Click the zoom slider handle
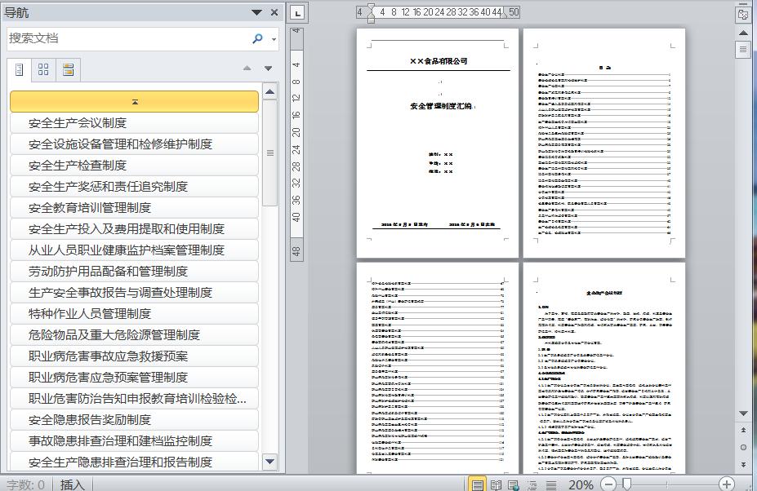757x491 pixels. coord(626,484)
